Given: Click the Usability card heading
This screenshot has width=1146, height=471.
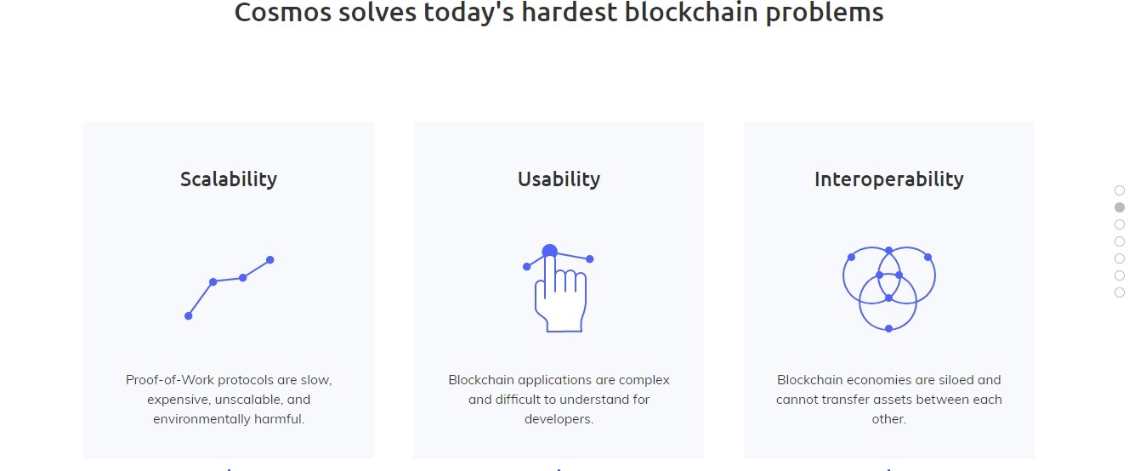Looking at the screenshot, I should (x=559, y=179).
